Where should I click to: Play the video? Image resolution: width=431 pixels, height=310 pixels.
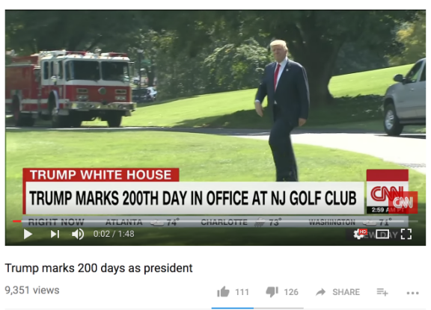click(x=28, y=234)
